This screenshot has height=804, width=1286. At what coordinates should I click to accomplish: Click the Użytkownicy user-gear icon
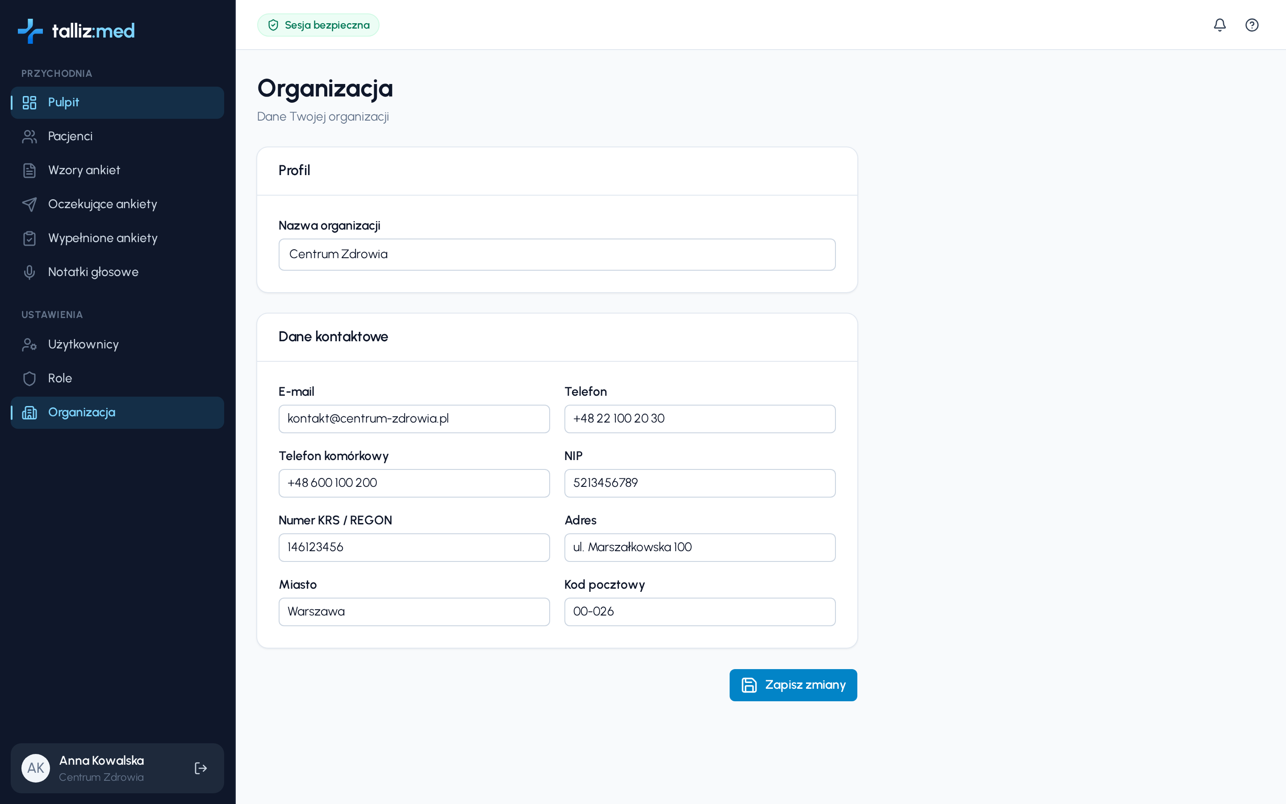[x=29, y=344]
